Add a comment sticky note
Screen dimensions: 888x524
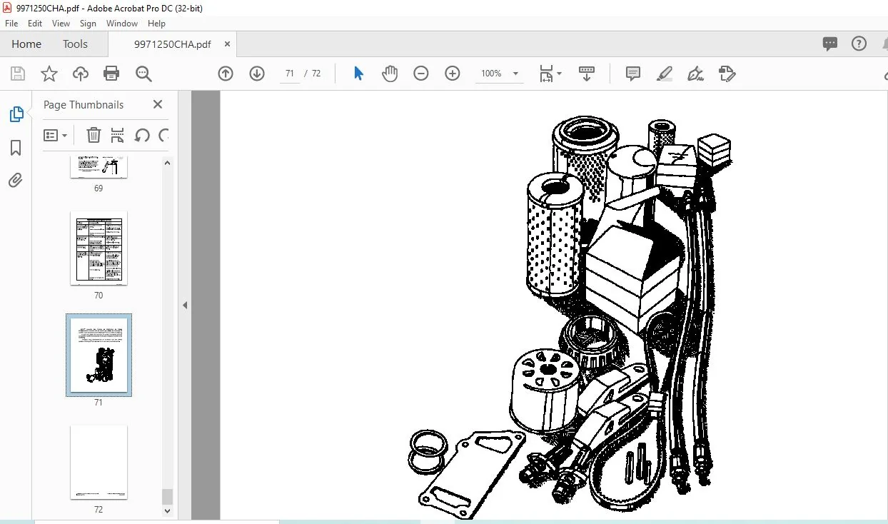[632, 74]
